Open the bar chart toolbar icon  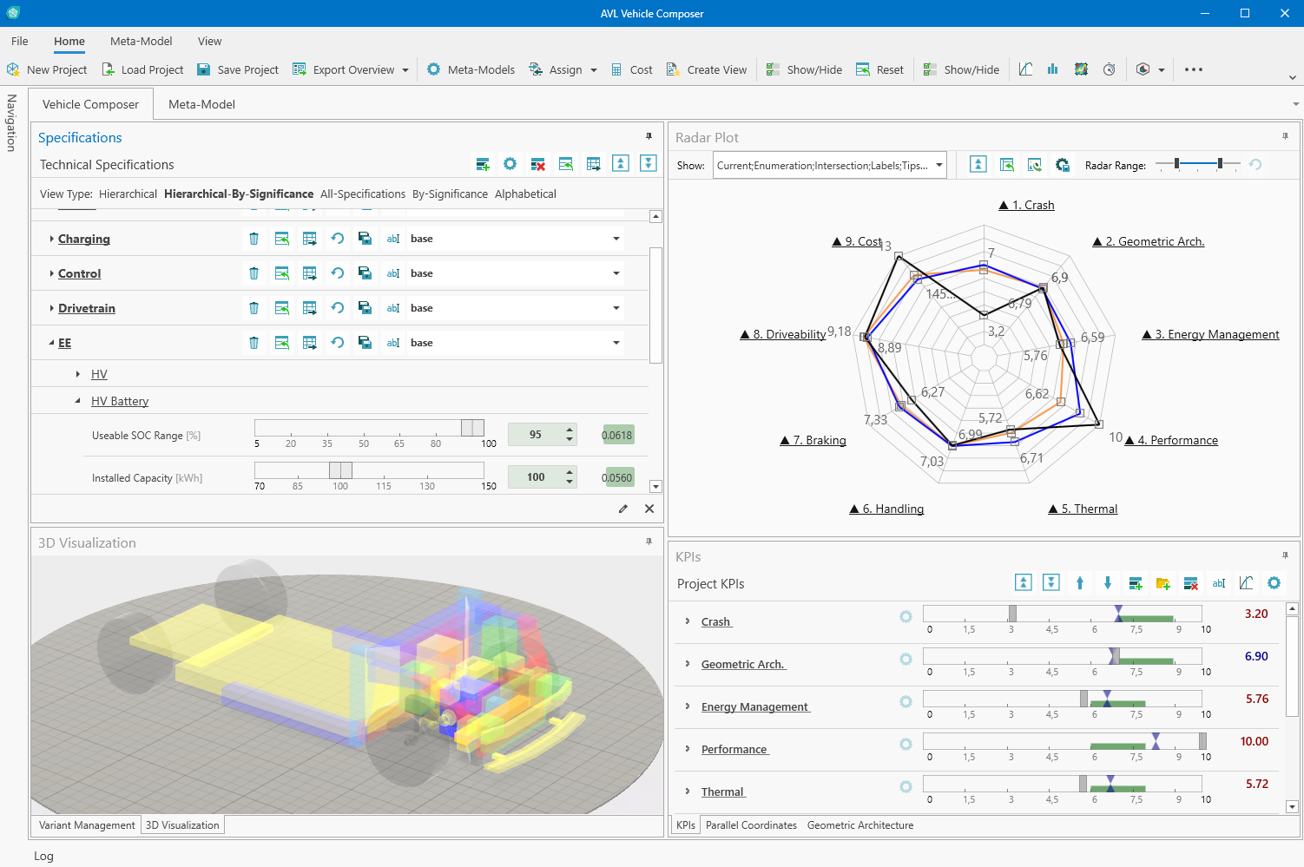pos(1052,69)
